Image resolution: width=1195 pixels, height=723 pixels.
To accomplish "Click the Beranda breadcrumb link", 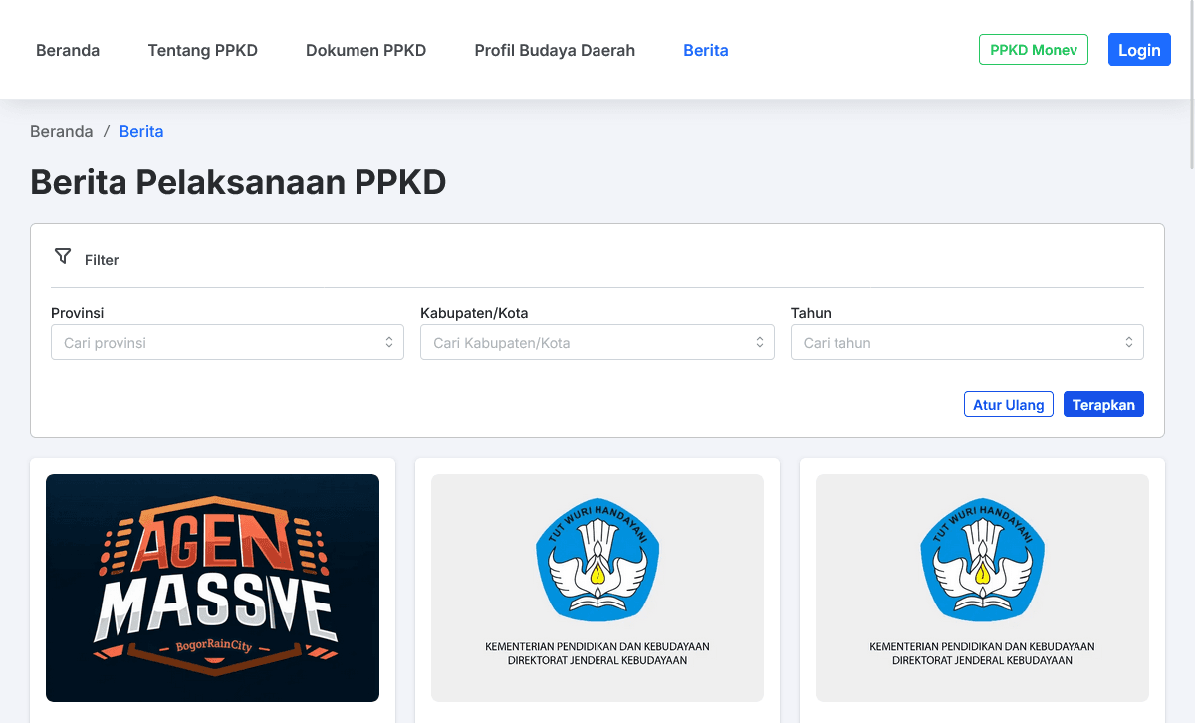I will click(x=62, y=131).
